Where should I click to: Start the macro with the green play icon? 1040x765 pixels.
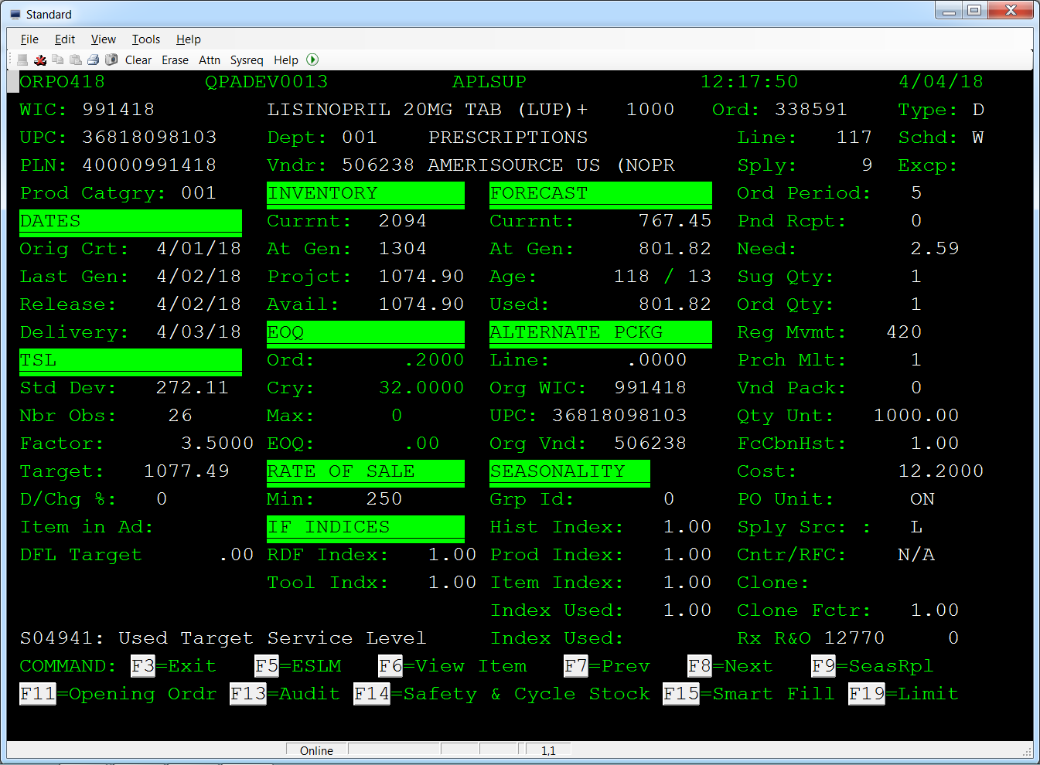312,59
